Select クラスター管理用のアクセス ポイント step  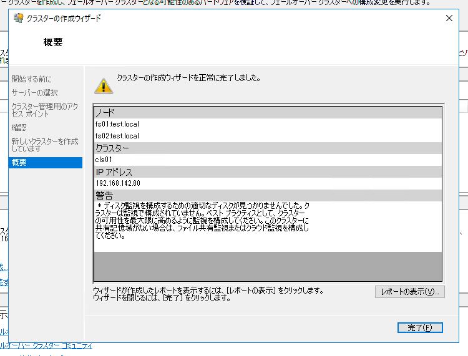coord(45,110)
